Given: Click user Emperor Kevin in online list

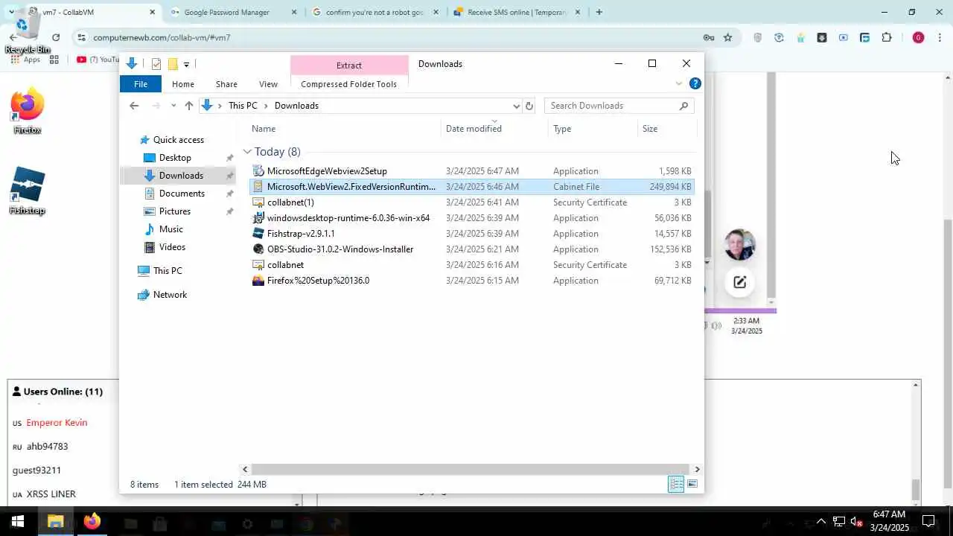Looking at the screenshot, I should point(57,423).
